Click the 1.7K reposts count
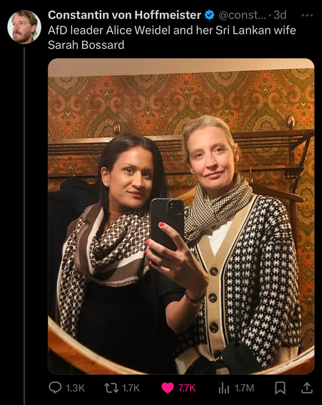The image size is (322, 405). tap(131, 388)
